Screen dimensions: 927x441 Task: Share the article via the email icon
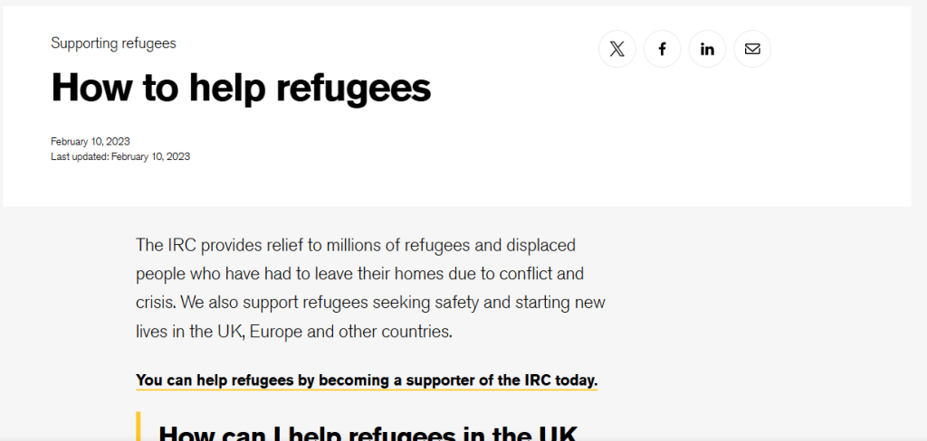[x=752, y=49]
